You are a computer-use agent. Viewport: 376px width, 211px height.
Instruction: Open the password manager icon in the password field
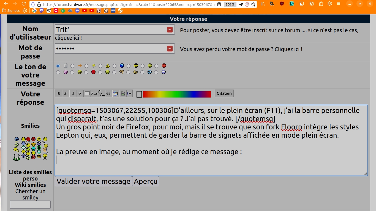(x=170, y=49)
